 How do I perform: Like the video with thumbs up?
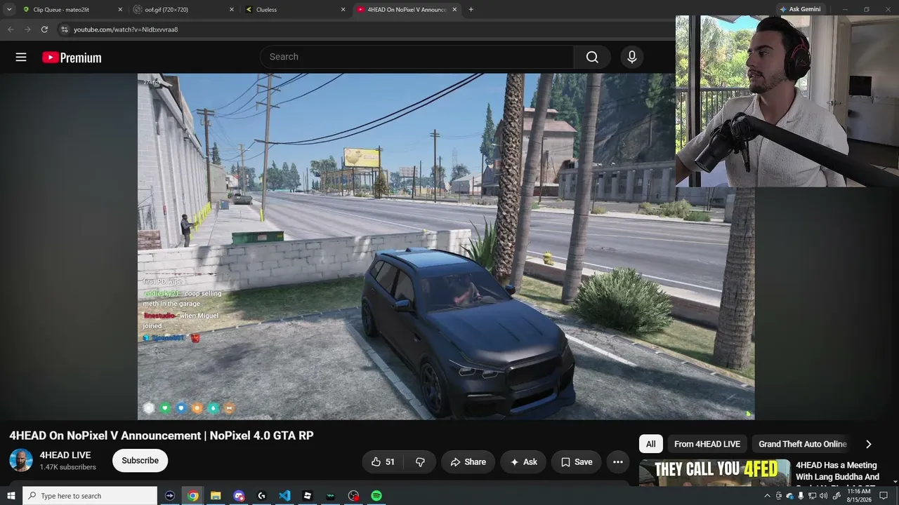click(383, 462)
